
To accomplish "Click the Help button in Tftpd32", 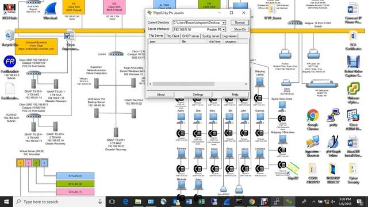I will (235, 94).
